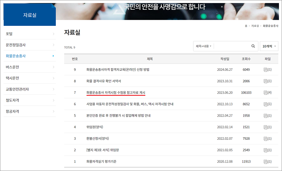
Task: Open the 10개씩 items-per-page dropdown
Action: coord(269,46)
